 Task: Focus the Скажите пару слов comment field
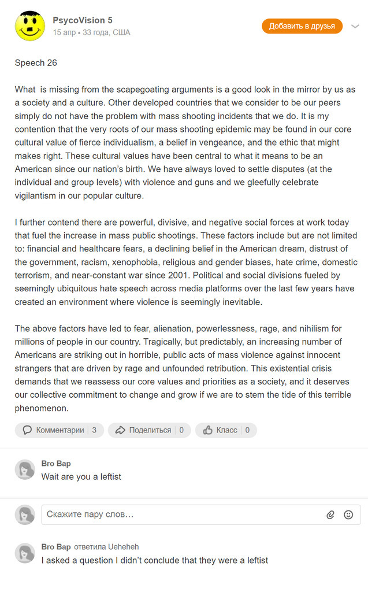(182, 514)
